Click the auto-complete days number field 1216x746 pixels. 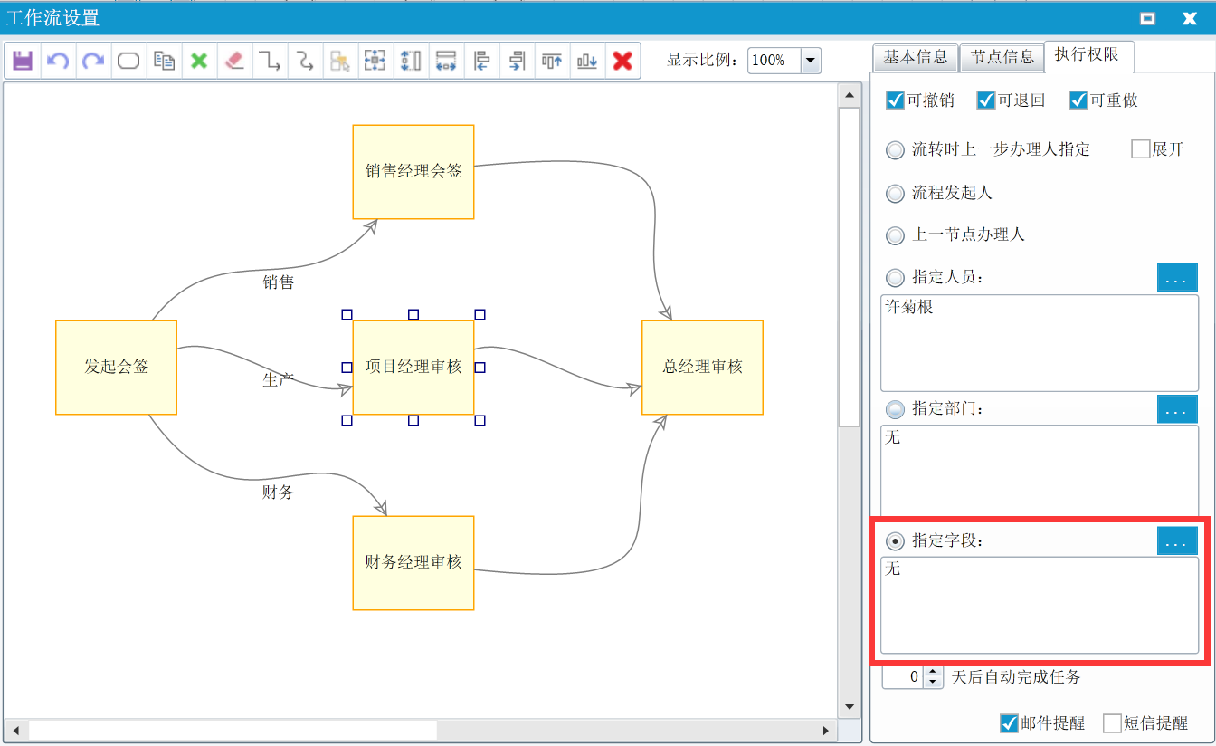(x=903, y=677)
